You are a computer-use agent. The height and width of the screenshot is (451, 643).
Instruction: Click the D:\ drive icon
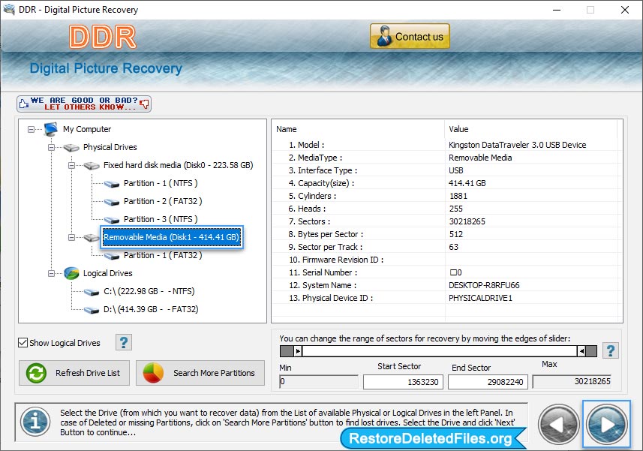click(x=92, y=310)
